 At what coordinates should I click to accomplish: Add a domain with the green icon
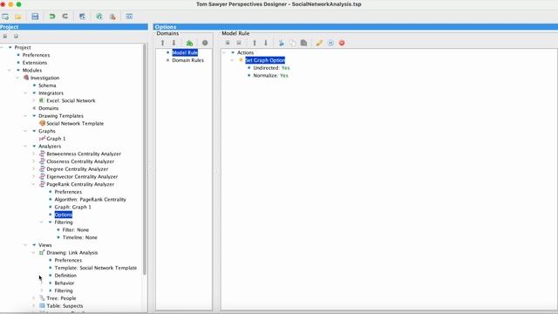(x=190, y=43)
